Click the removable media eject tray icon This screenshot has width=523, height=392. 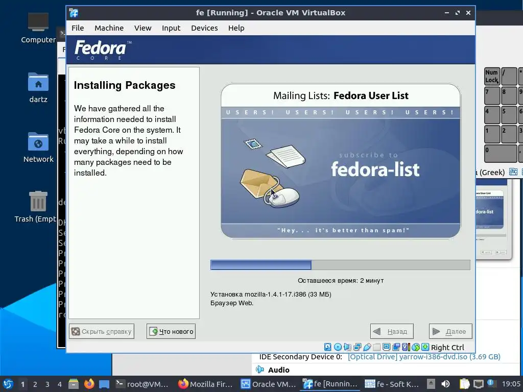coord(431,384)
